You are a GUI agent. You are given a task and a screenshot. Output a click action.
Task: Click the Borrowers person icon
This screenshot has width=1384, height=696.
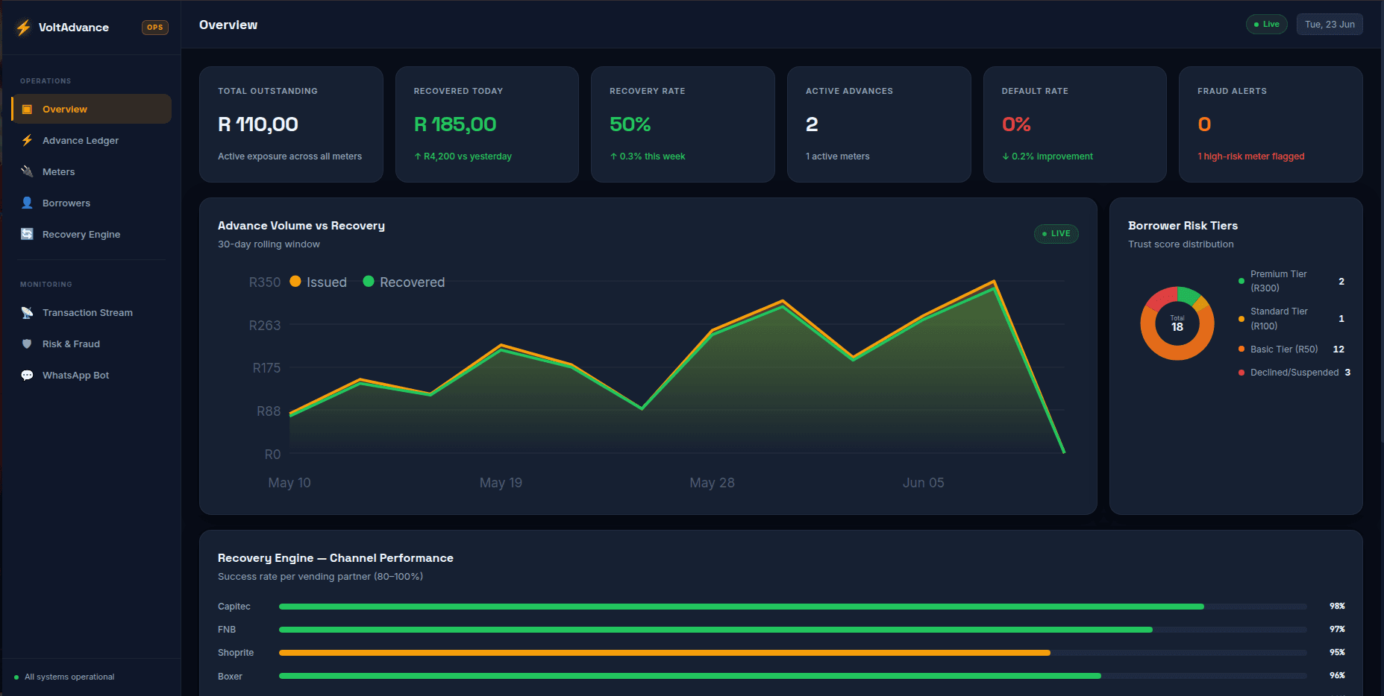pos(27,203)
